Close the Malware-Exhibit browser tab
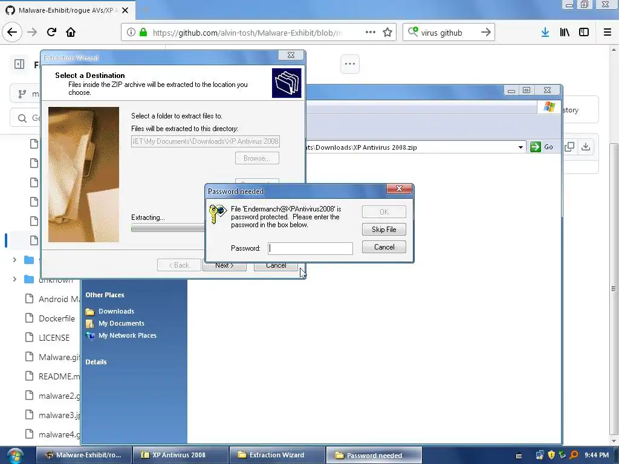 tap(125, 10)
